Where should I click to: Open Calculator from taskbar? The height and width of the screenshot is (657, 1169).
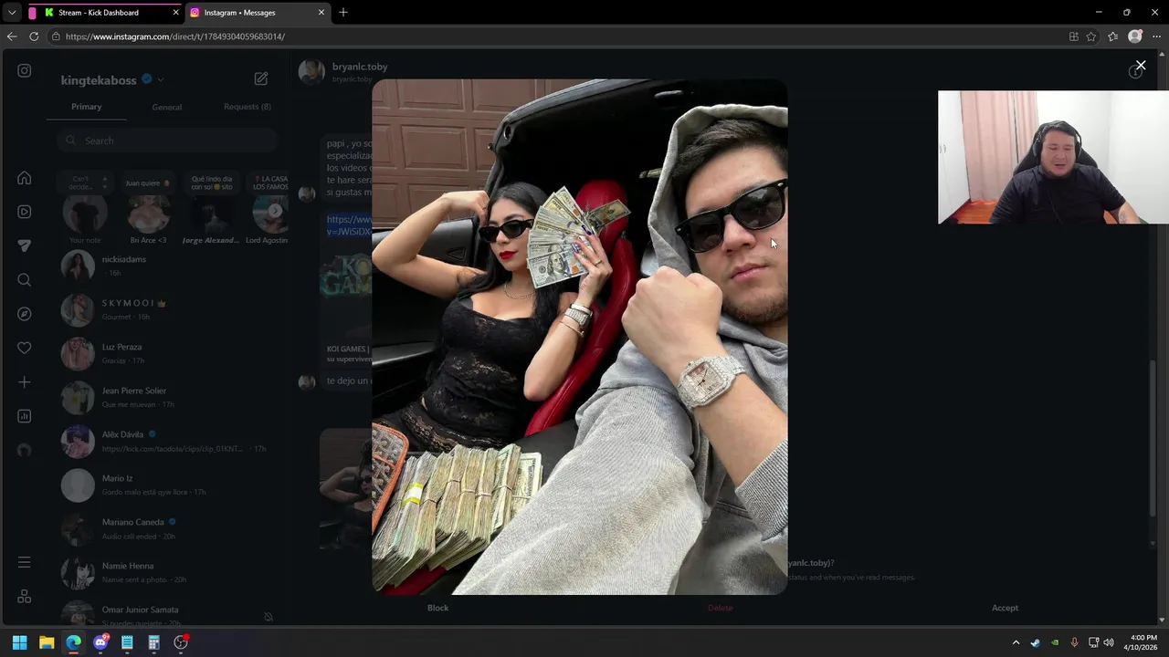click(154, 642)
